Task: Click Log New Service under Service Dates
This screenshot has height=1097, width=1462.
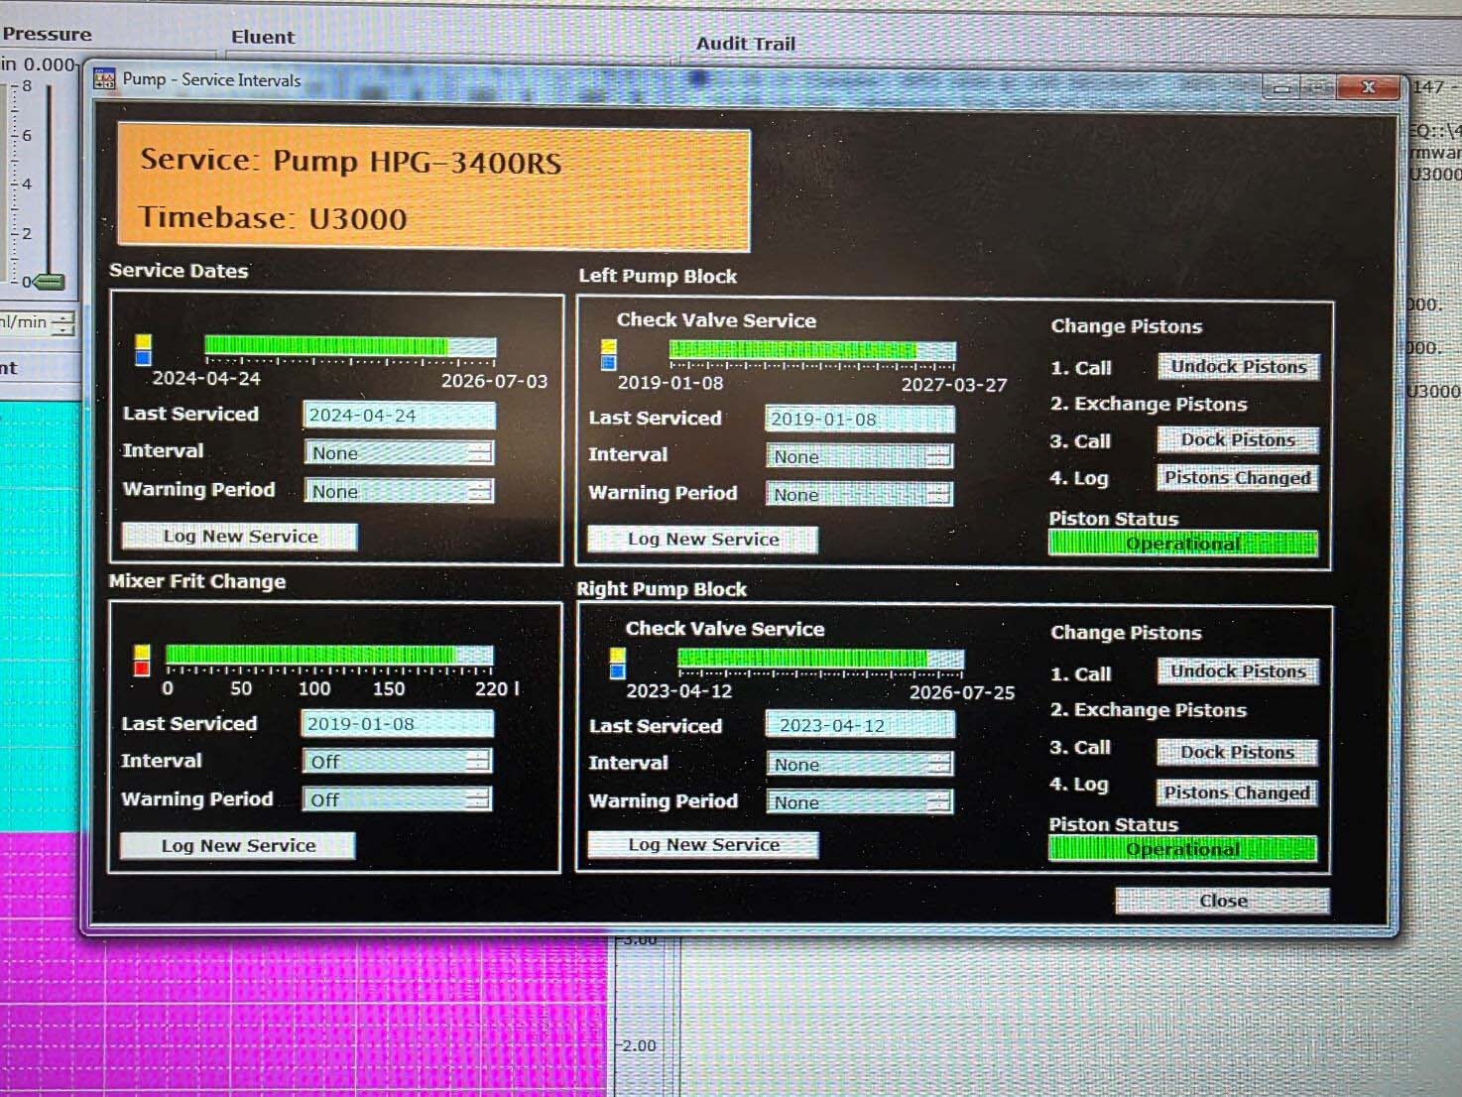Action: pyautogui.click(x=239, y=537)
